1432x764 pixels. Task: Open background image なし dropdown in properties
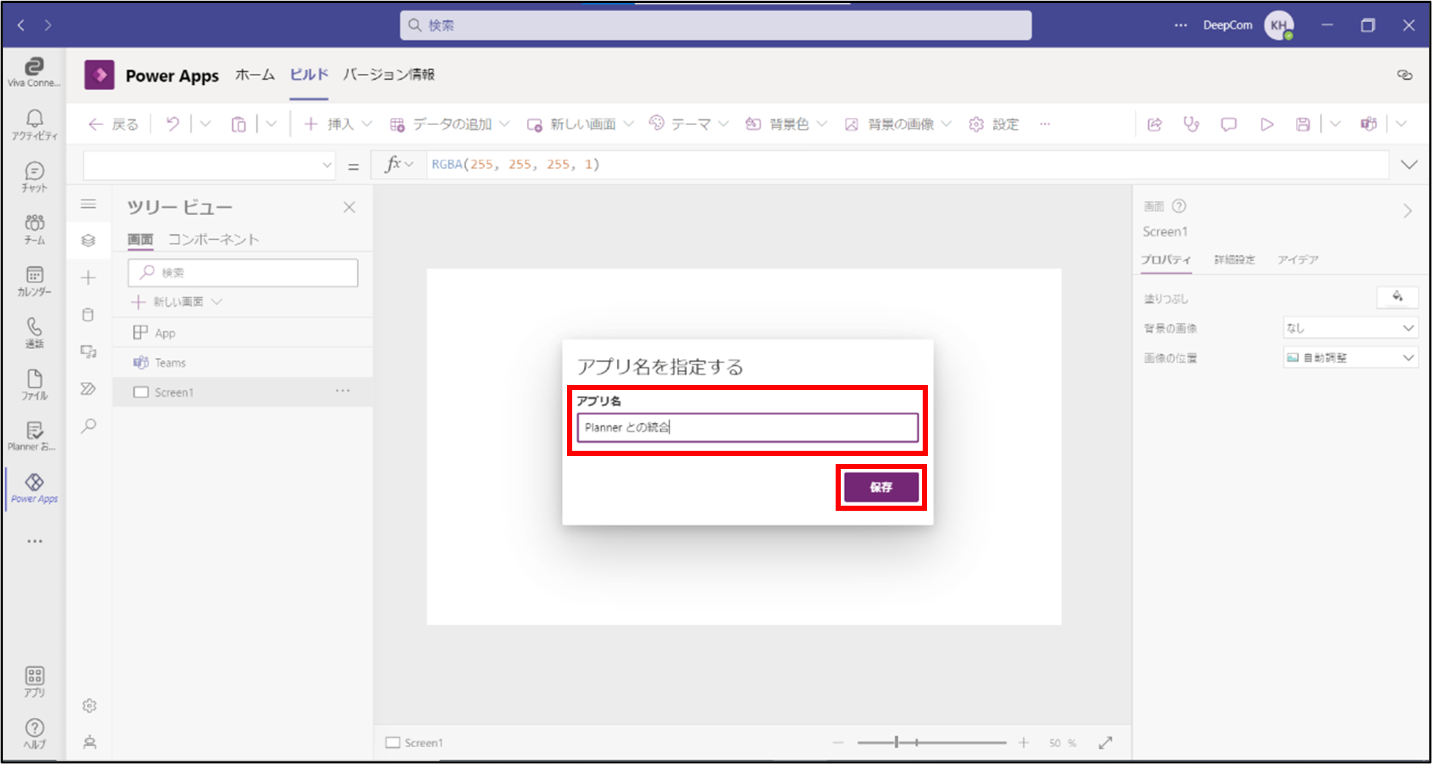(x=1350, y=328)
